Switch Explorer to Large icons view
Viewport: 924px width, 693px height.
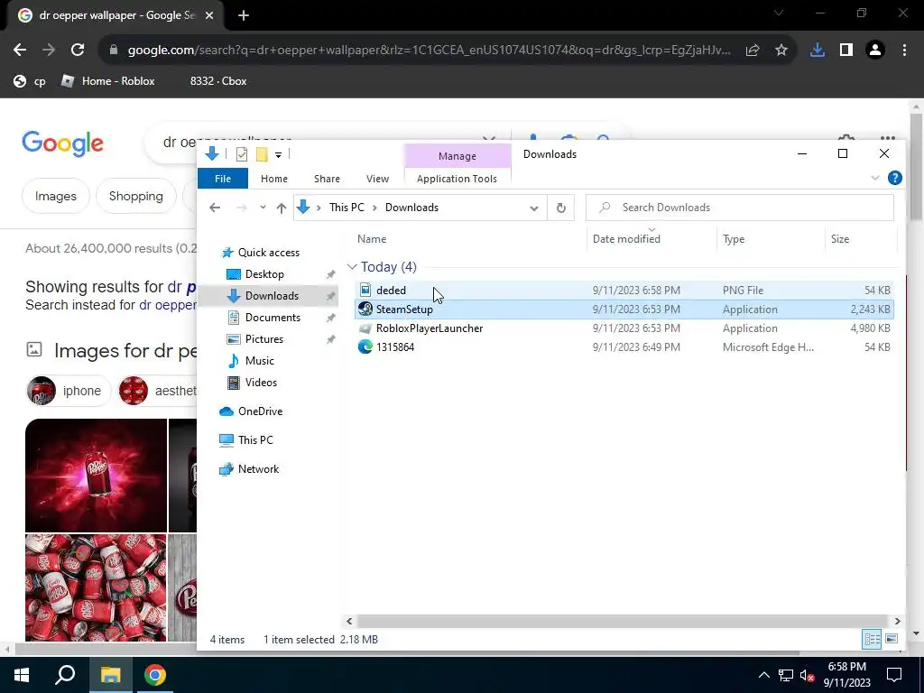click(x=892, y=639)
